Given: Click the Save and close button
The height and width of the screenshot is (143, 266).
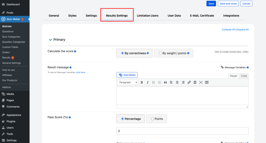Looking at the screenshot, I should point(228,4).
